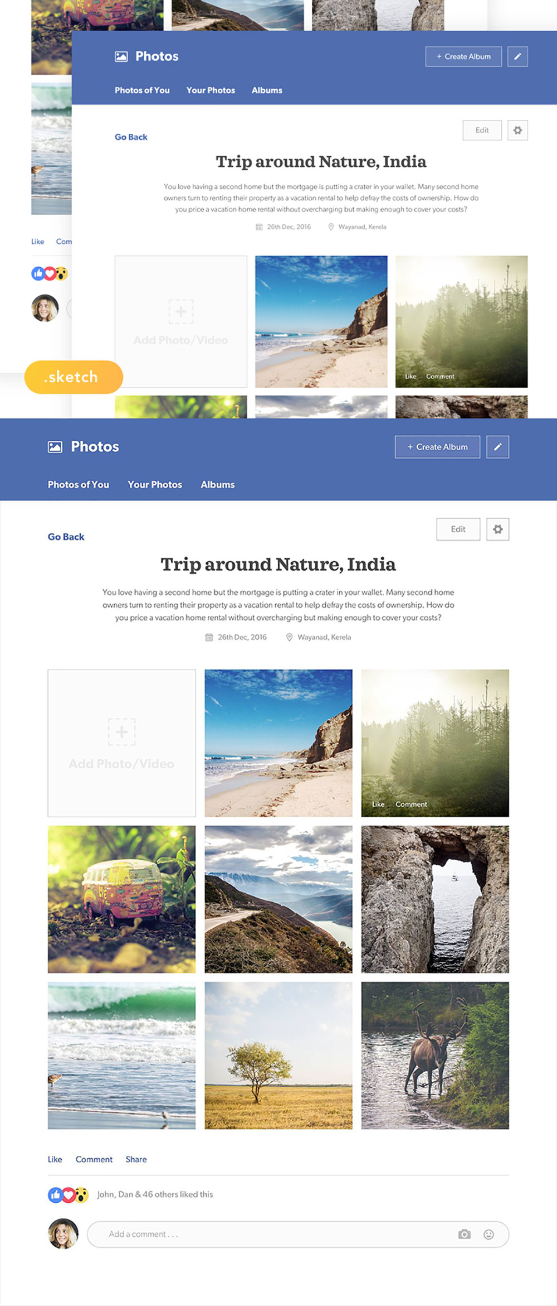Open the toy van photo thumbnail
The height and width of the screenshot is (1306, 557).
tap(121, 899)
